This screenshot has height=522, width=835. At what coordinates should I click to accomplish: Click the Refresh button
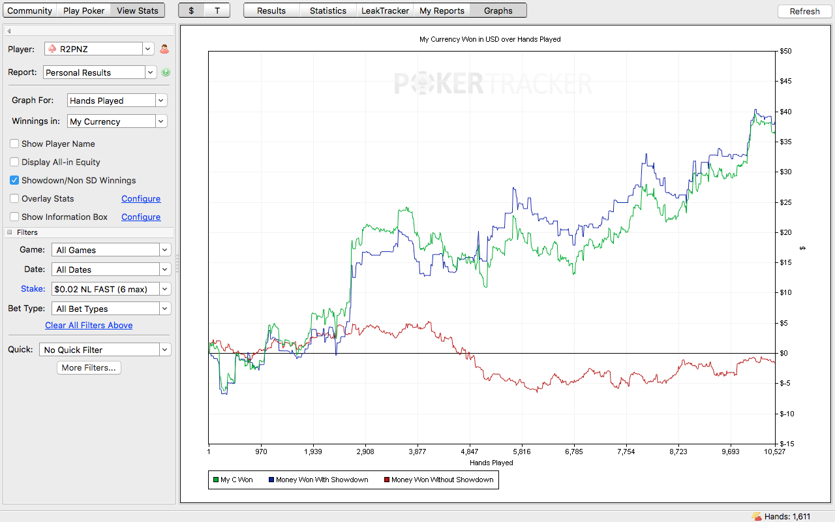tap(804, 11)
